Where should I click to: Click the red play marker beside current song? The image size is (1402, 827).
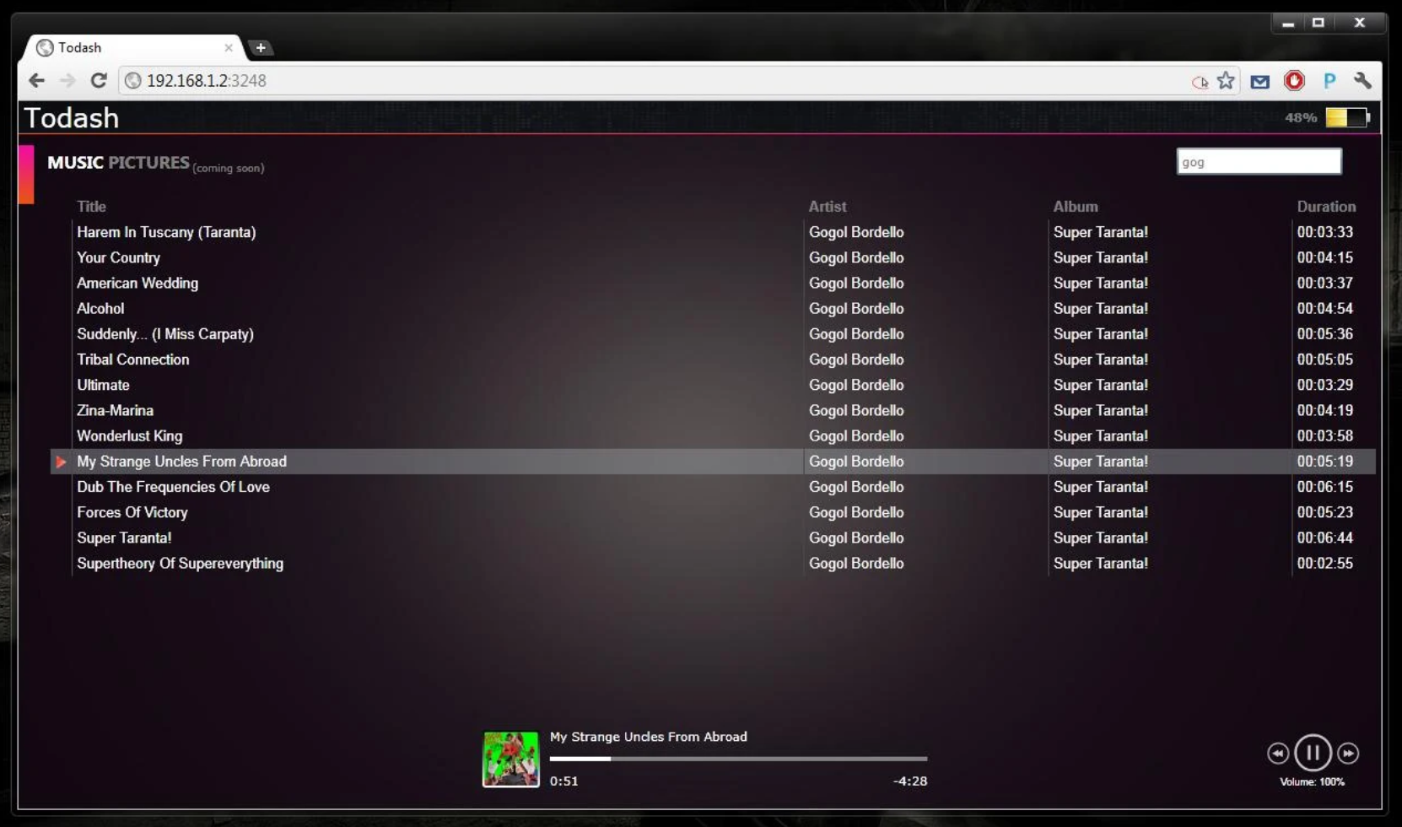pyautogui.click(x=61, y=462)
